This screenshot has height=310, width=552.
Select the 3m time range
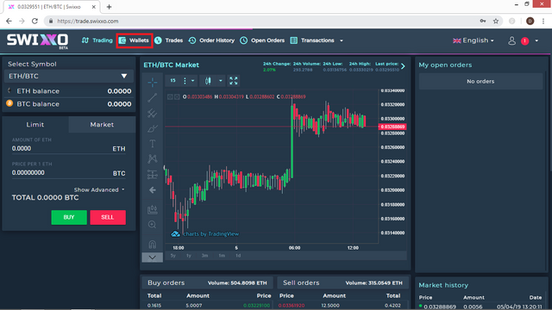coord(204,256)
